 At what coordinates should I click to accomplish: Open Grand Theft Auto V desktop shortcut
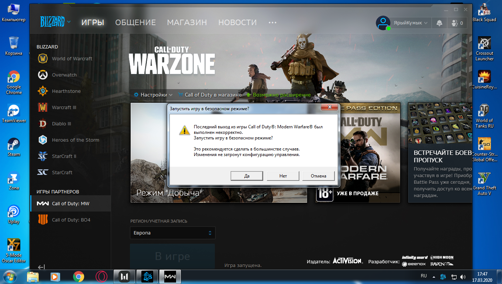[x=484, y=184]
